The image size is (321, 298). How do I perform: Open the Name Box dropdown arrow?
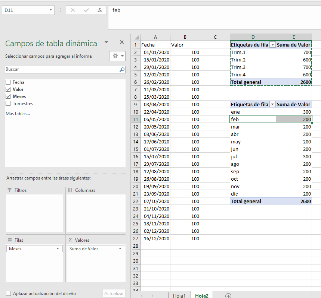pyautogui.click(x=51, y=10)
